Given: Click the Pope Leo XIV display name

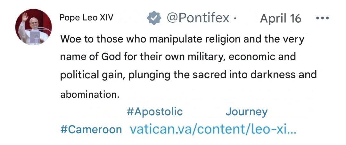Looking at the screenshot, I should point(86,18).
